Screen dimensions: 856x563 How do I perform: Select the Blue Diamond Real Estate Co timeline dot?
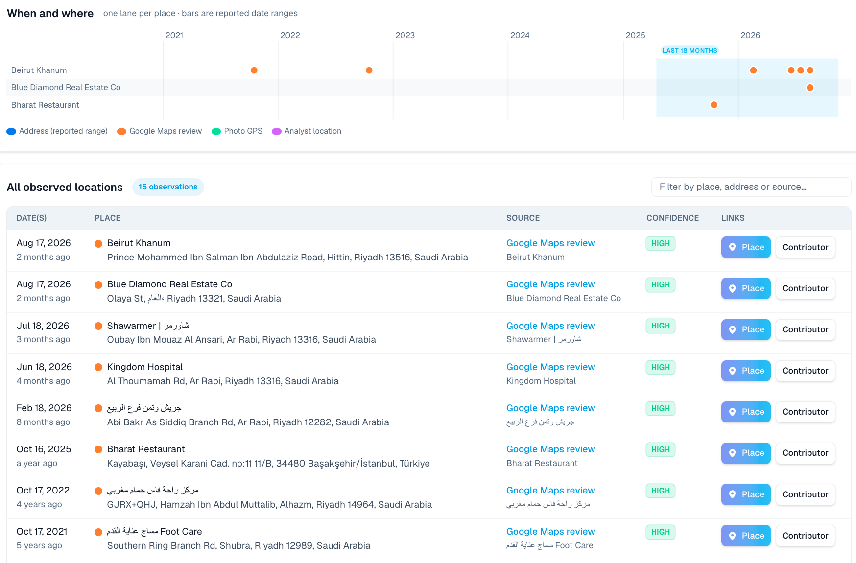pyautogui.click(x=810, y=88)
